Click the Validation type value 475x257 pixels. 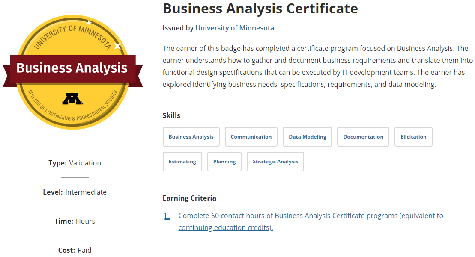coord(85,163)
